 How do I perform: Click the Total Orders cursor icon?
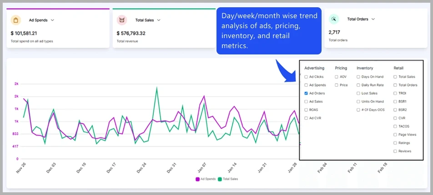[x=333, y=19]
